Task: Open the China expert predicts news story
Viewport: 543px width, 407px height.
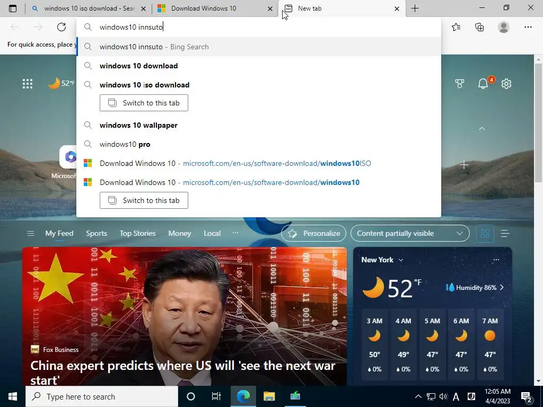Action: point(184,316)
